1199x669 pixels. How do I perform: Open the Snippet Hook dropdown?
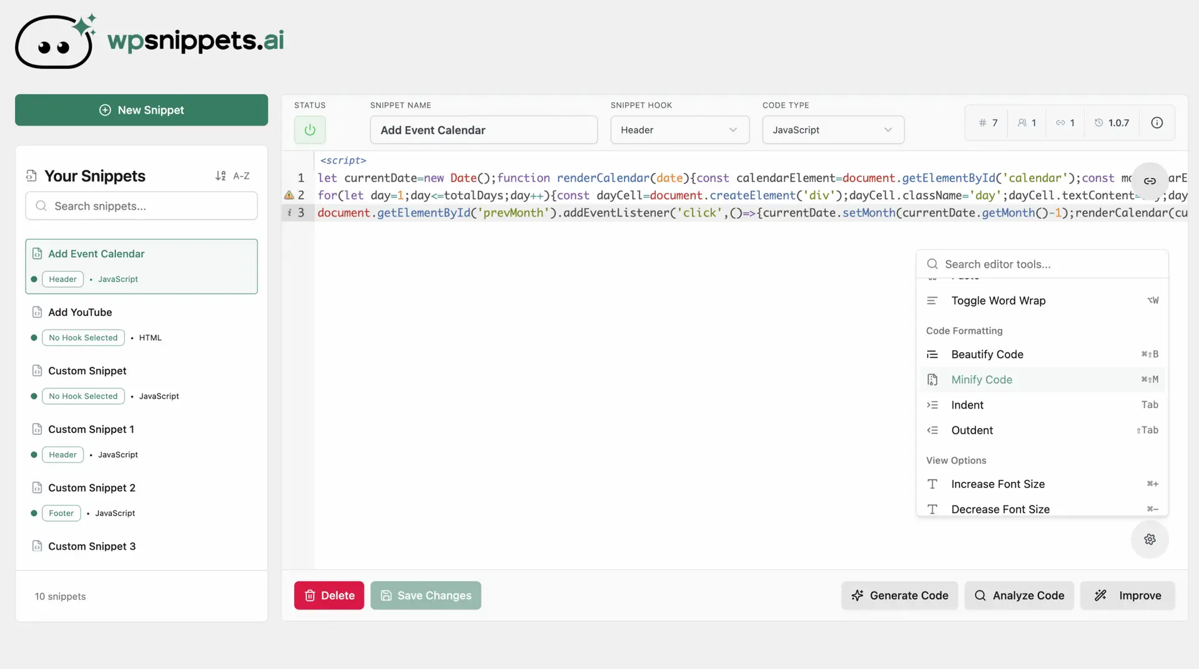[x=679, y=130]
